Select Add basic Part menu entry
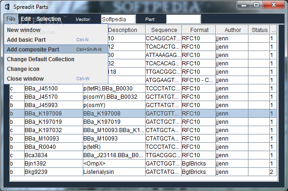Viewport: 288px width, 191px height. click(56, 40)
